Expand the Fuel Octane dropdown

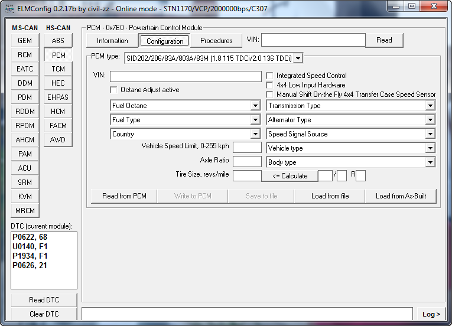click(255, 106)
